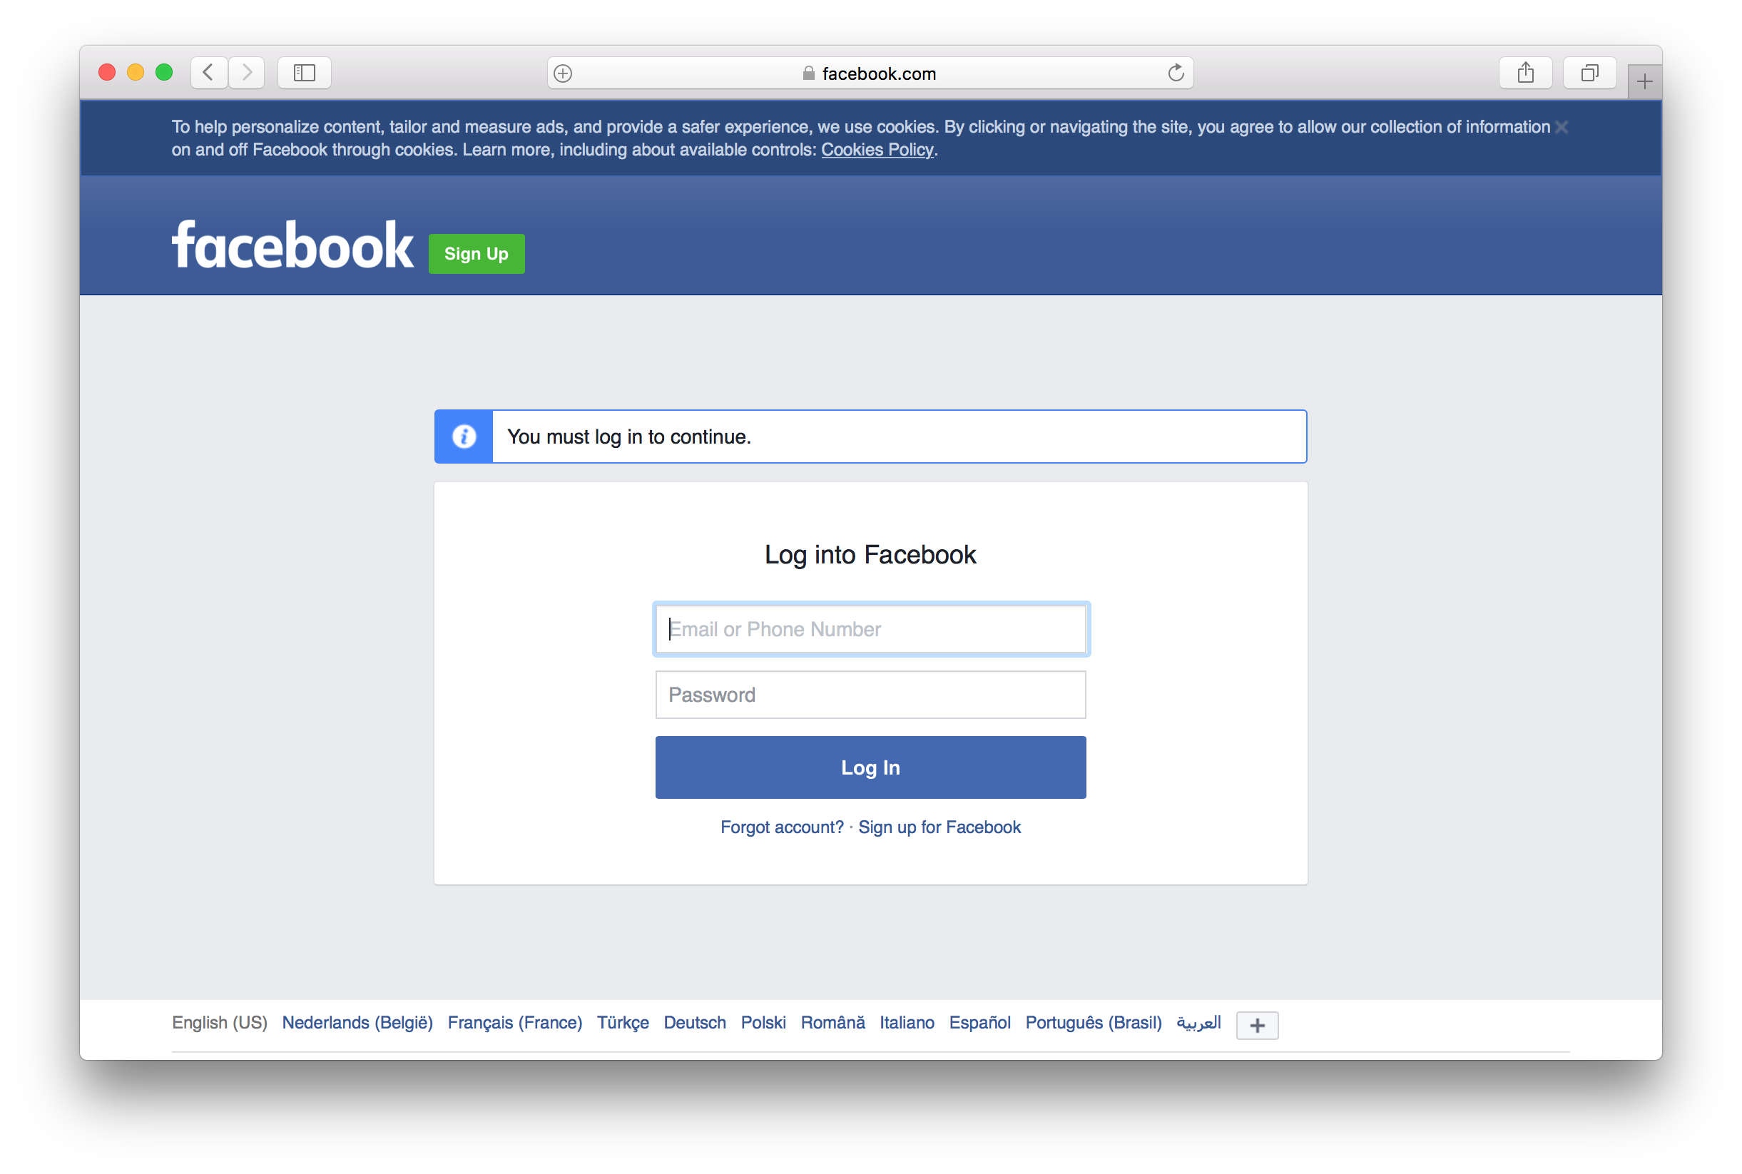Click the information icon in login prompt
1742x1174 pixels.
coord(462,437)
